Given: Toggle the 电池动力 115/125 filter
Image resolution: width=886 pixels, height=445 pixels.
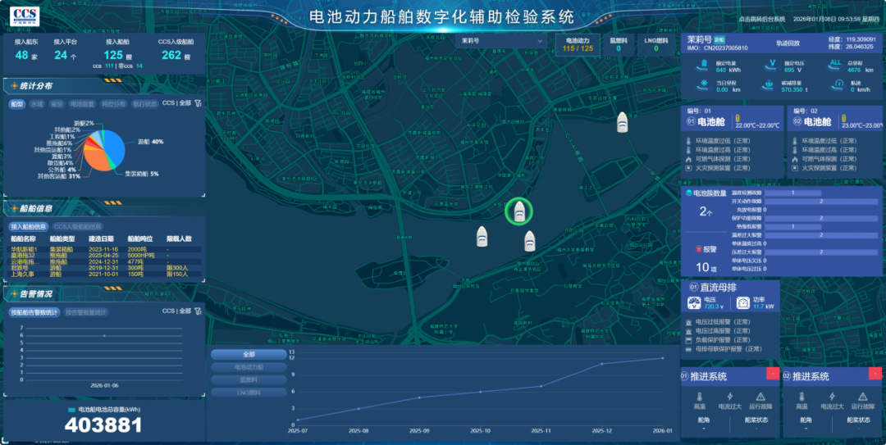Looking at the screenshot, I should pyautogui.click(x=576, y=44).
